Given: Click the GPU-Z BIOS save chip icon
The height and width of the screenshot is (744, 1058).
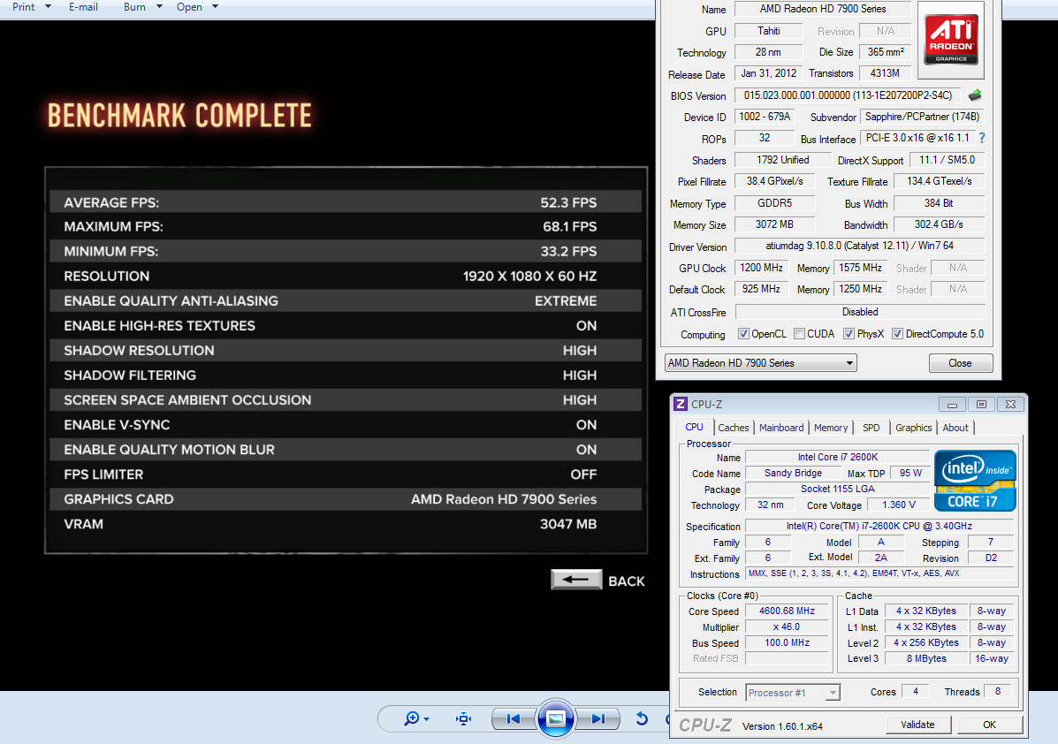Looking at the screenshot, I should [975, 95].
